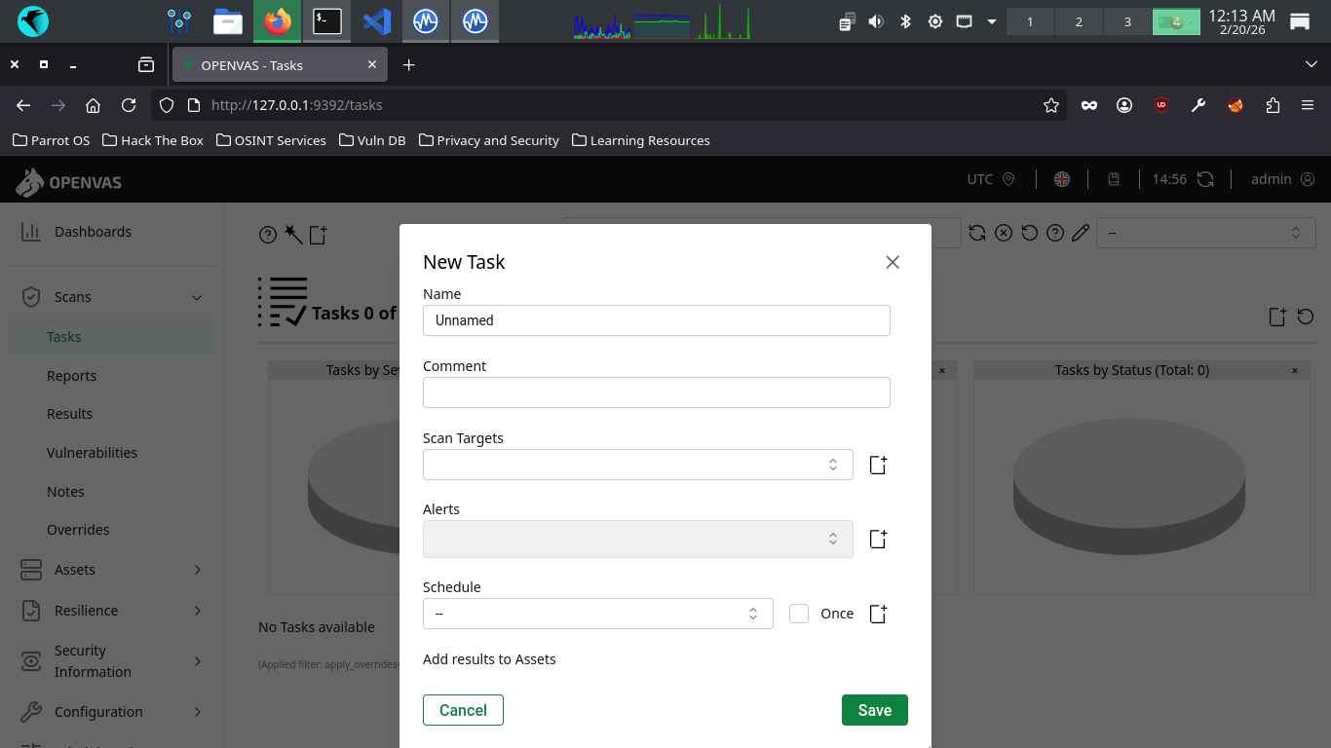
Task: Click the language globe flag icon
Action: click(x=1062, y=179)
